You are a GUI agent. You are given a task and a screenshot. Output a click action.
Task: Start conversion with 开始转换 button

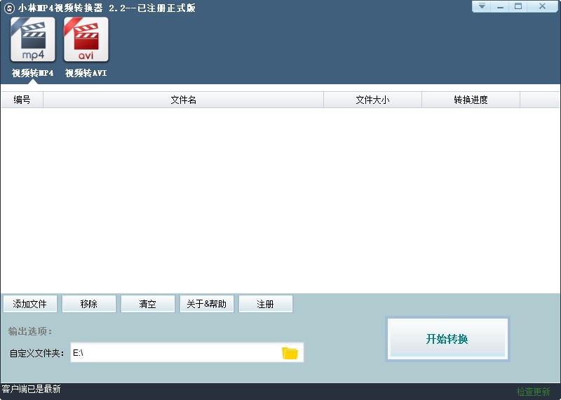point(447,339)
